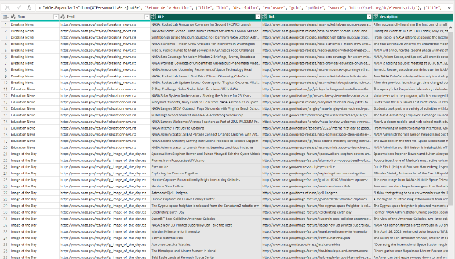Screen dimensions: 455x259
Task: Click the ABC123 type icon of link column
Action: coord(264,17)
